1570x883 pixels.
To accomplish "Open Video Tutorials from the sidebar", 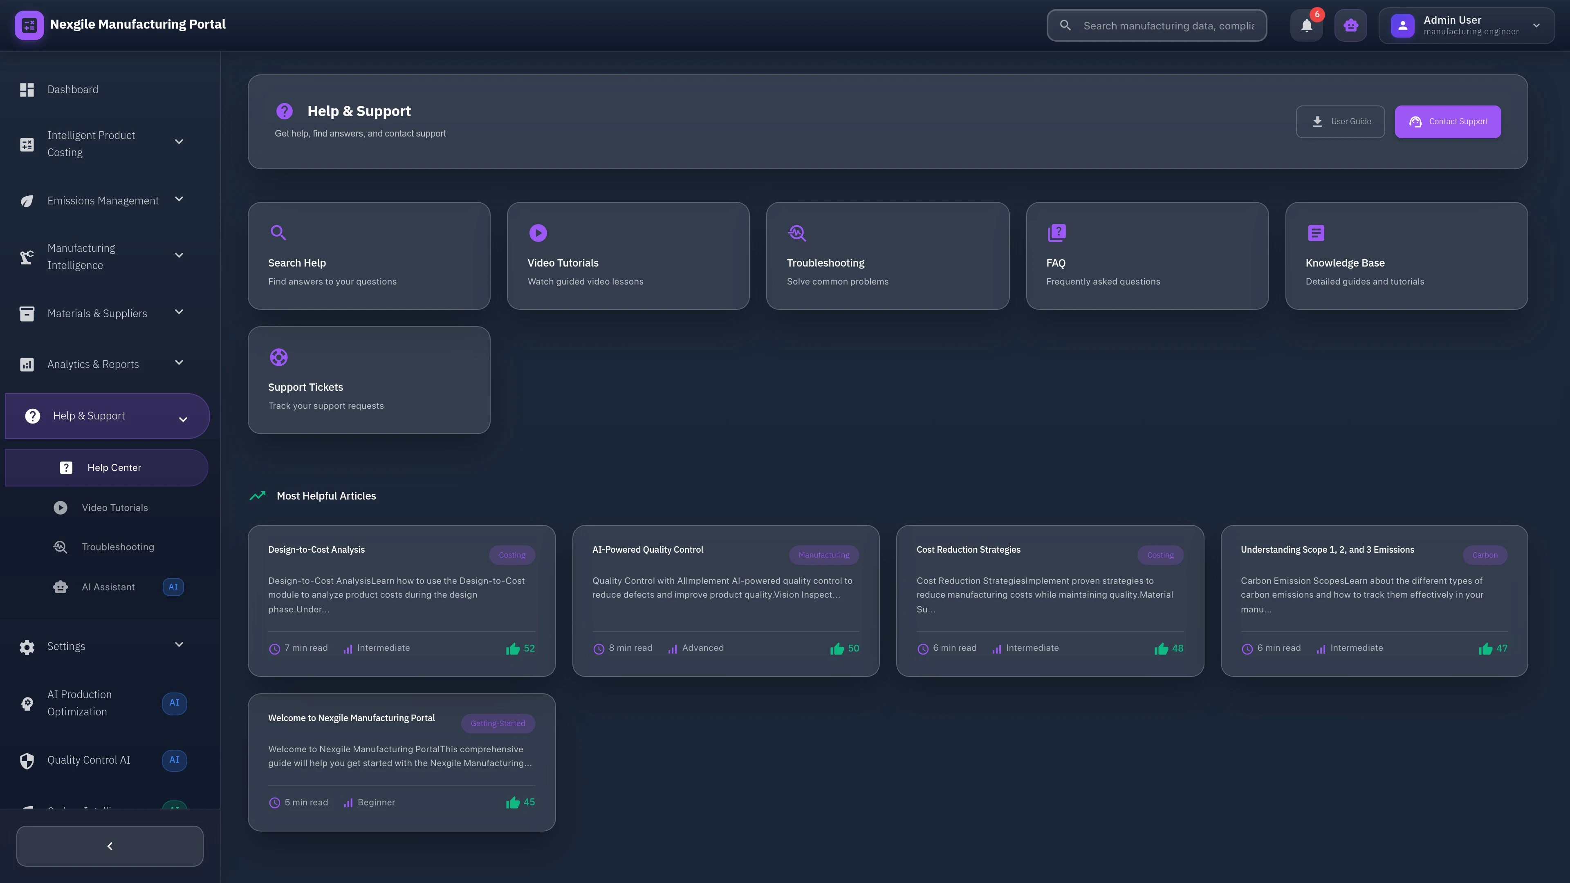I will 114,507.
